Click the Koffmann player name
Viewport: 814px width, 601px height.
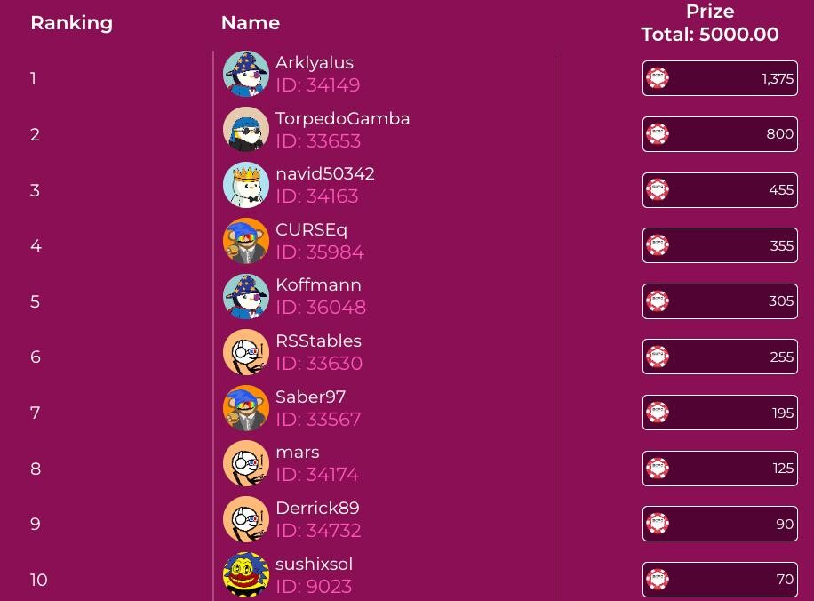tap(318, 284)
